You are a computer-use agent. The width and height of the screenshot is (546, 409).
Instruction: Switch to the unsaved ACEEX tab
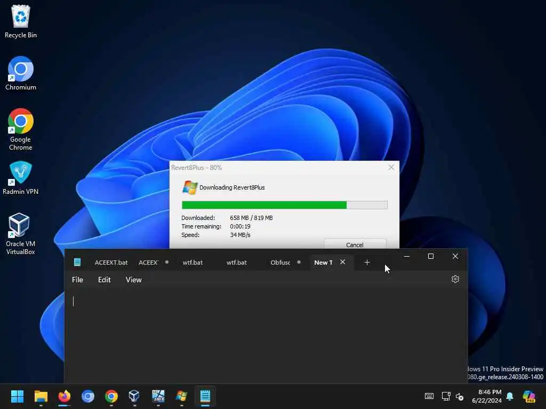(x=153, y=263)
